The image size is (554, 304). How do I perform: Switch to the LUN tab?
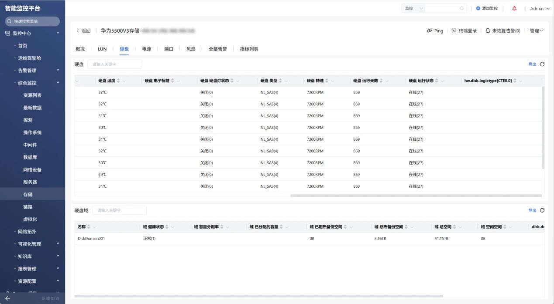click(x=102, y=49)
